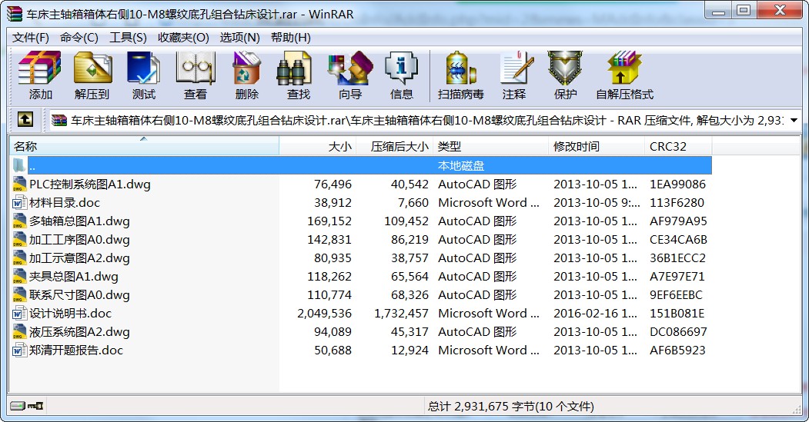Screen dimensions: 809x422
Task: Click size value 2,049,536
Action: 324,314
